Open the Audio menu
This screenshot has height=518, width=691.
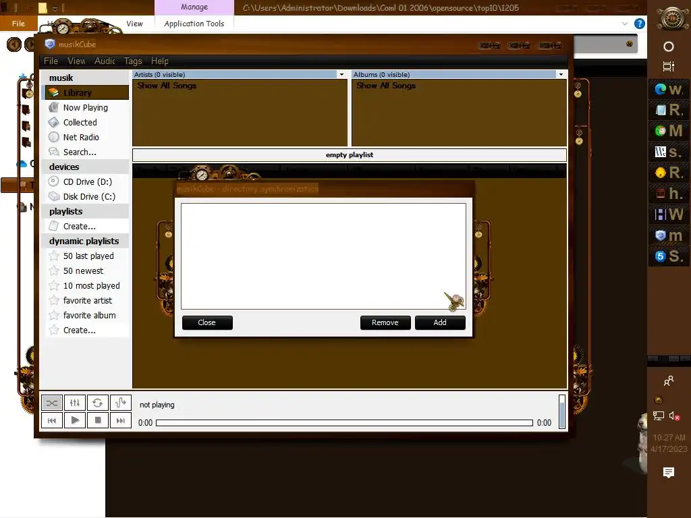[105, 61]
